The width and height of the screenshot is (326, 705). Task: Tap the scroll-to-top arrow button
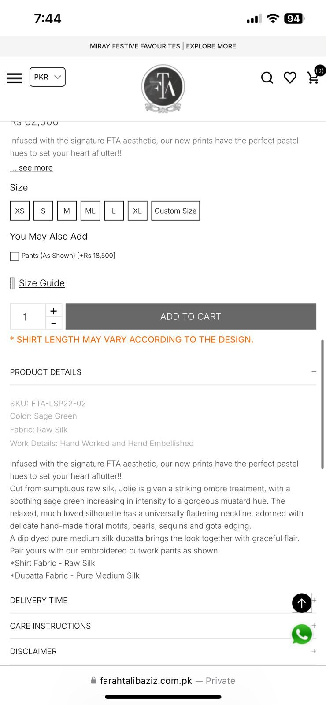(302, 603)
